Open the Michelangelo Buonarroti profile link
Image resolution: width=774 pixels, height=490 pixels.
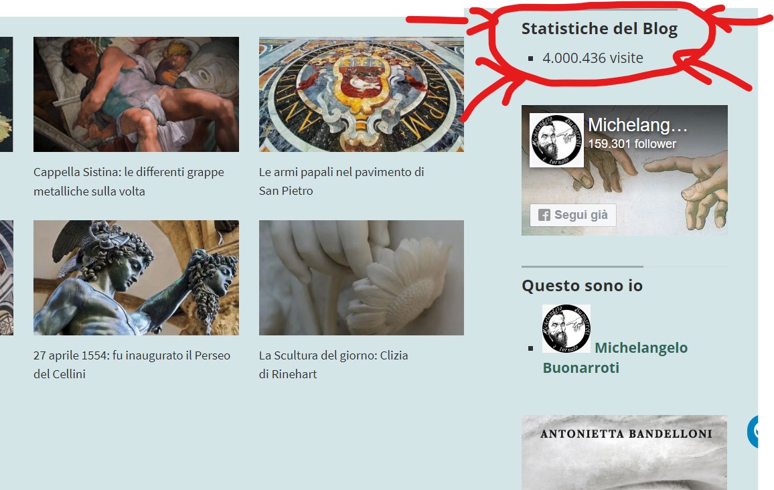tap(615, 357)
